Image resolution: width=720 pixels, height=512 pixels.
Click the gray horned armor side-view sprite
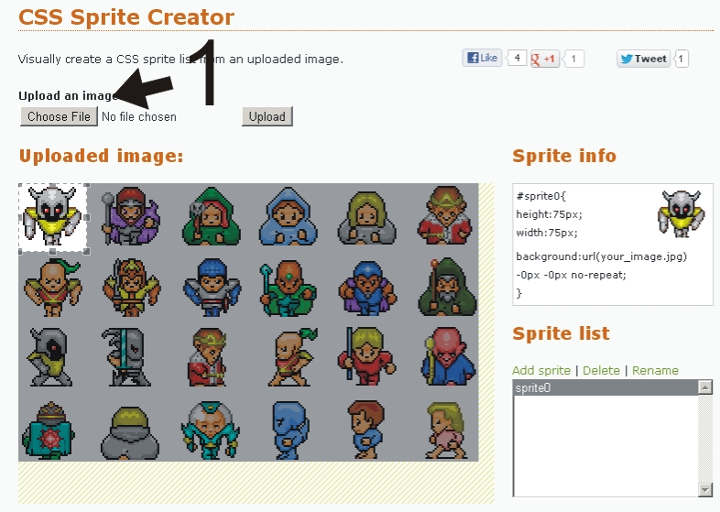point(125,357)
